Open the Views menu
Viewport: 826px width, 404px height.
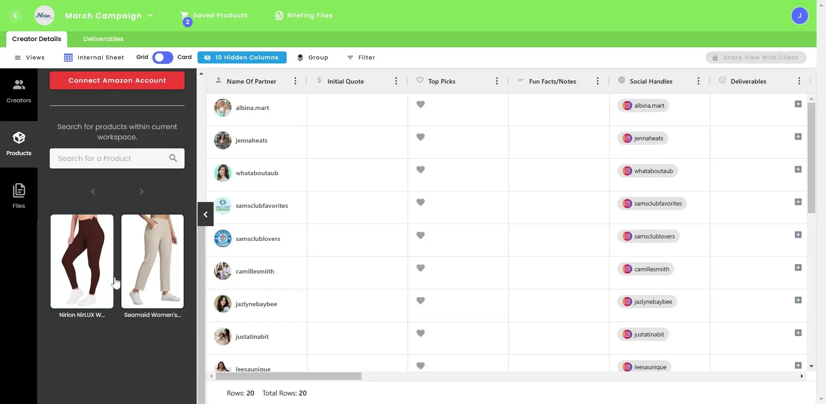30,57
